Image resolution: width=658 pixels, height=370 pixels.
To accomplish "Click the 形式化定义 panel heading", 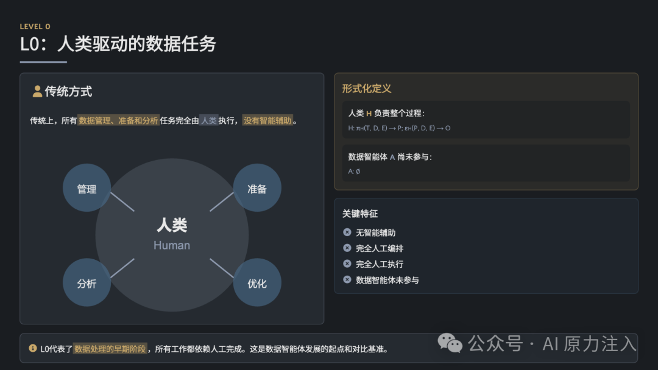I will tap(367, 88).
